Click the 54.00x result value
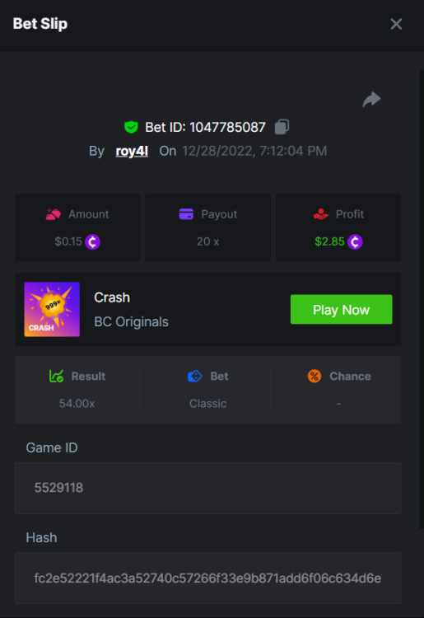Screen dimensions: 424x618 [77, 403]
